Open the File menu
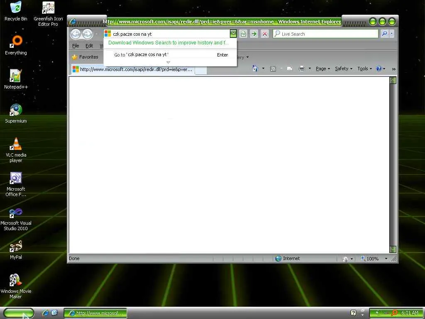Image resolution: width=425 pixels, height=319 pixels. coord(76,46)
